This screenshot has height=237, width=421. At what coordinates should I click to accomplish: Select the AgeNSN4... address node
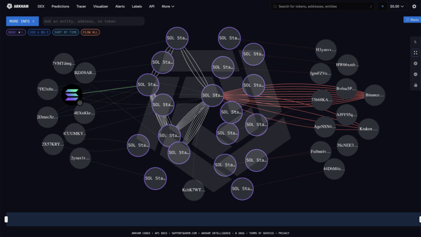tap(325, 127)
